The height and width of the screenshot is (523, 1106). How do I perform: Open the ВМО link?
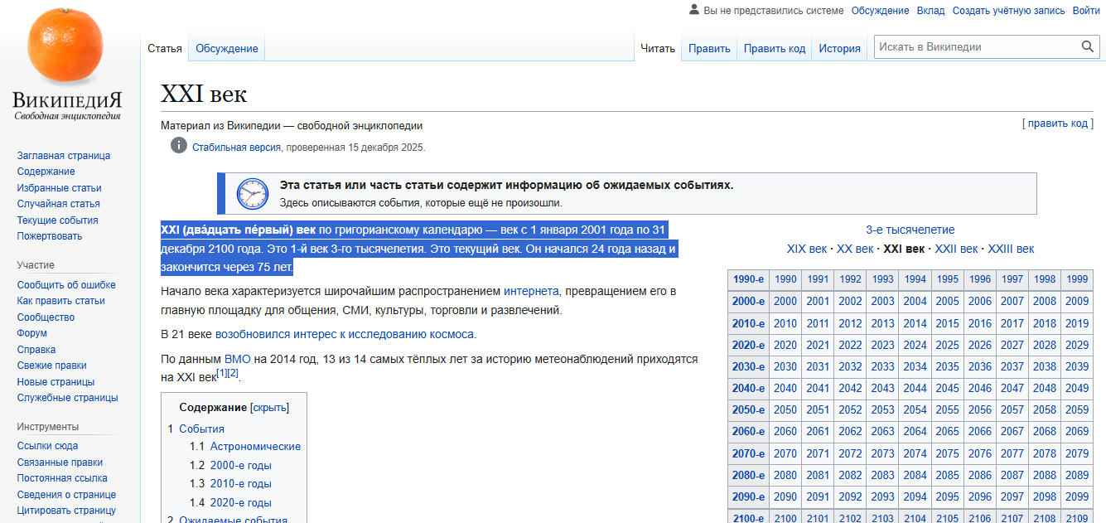[238, 360]
